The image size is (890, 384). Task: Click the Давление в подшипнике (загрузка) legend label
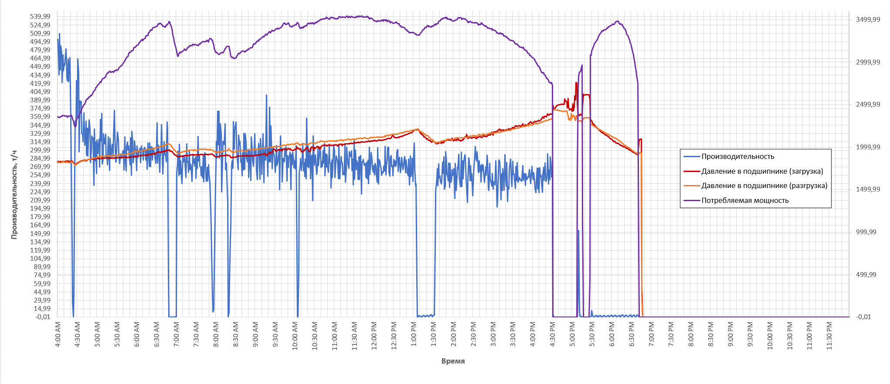[762, 172]
